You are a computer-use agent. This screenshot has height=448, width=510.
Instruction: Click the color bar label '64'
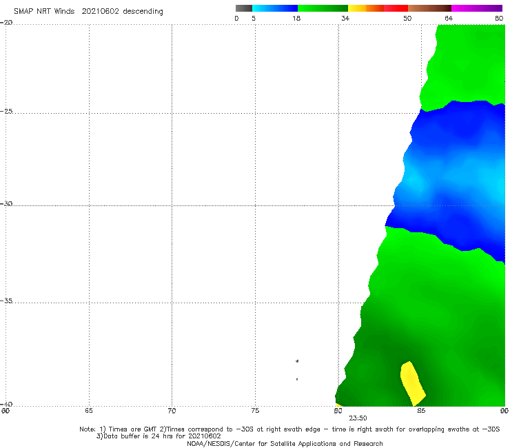point(449,18)
